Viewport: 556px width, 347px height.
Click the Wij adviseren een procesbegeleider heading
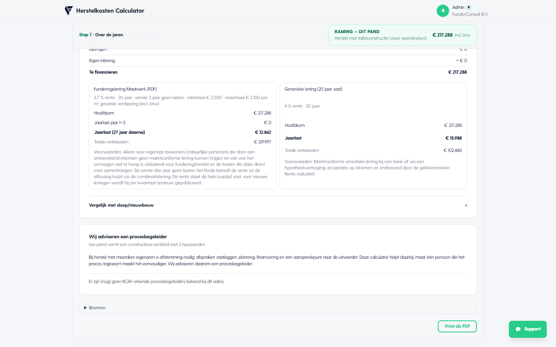tap(128, 237)
